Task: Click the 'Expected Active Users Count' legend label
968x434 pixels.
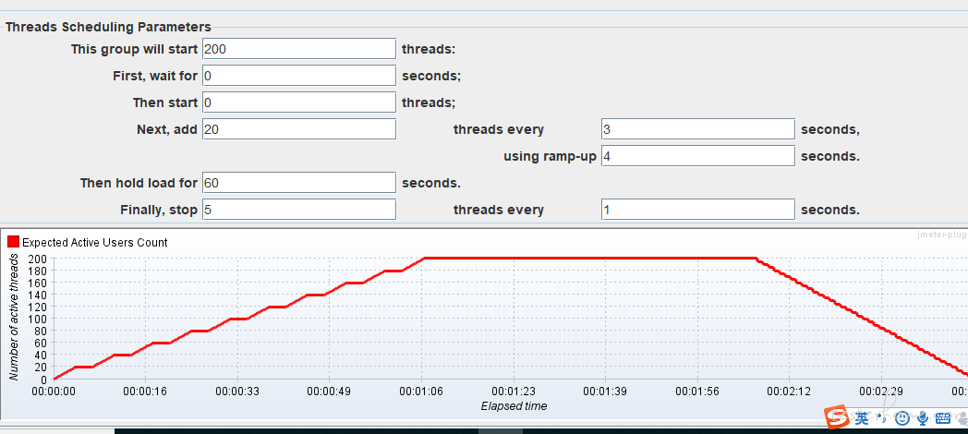Action: (95, 242)
